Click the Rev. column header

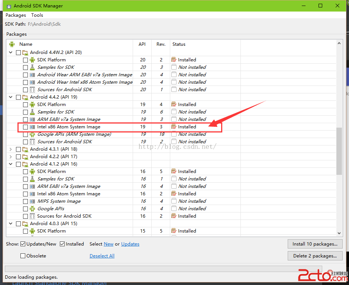(x=161, y=44)
